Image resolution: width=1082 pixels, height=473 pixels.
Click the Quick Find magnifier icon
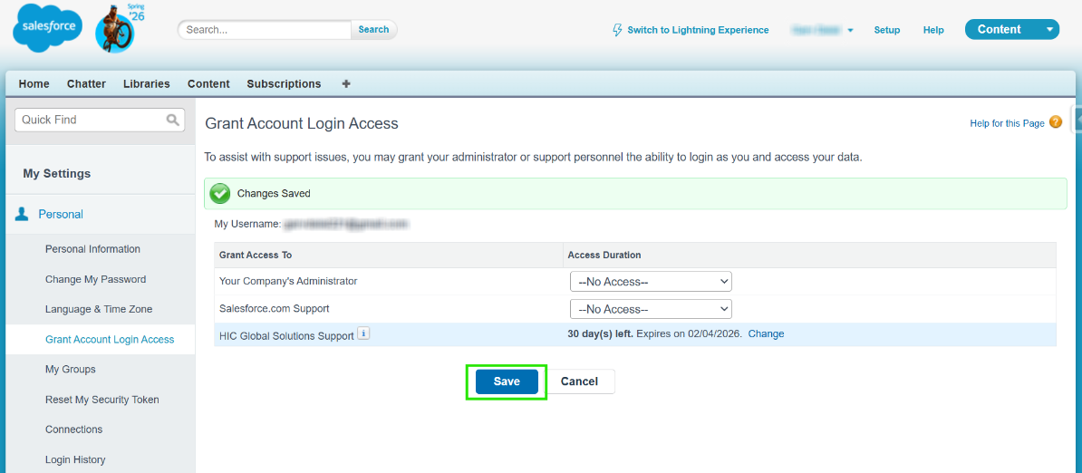click(x=173, y=120)
